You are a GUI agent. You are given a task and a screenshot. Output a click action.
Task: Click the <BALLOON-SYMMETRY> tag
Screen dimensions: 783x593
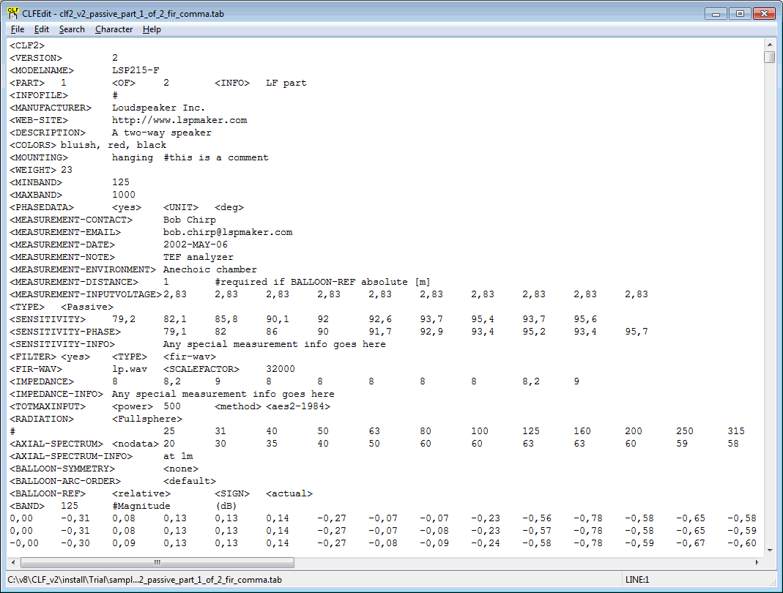62,469
